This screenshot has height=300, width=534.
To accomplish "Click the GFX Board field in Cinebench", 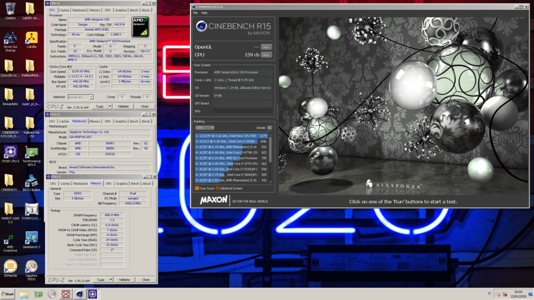I will [242, 104].
